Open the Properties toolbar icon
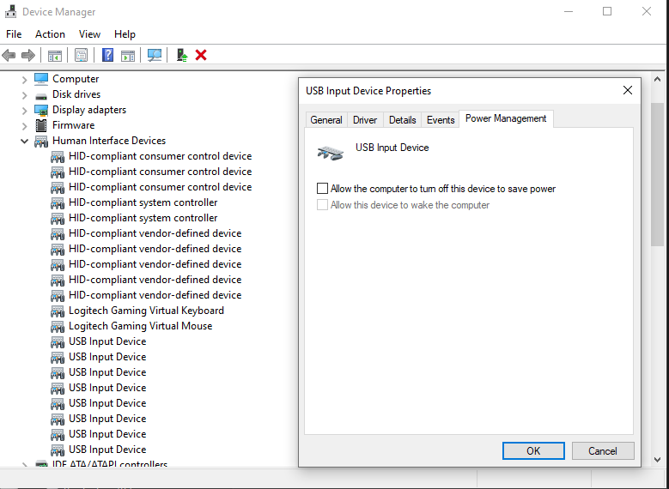The width and height of the screenshot is (669, 489). 82,55
